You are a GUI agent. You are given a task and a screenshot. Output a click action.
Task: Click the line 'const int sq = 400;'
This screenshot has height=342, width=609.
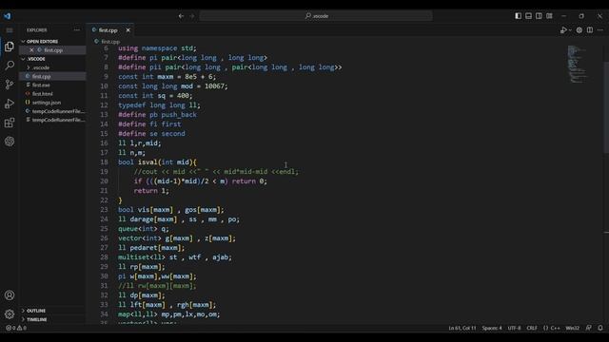tap(155, 96)
